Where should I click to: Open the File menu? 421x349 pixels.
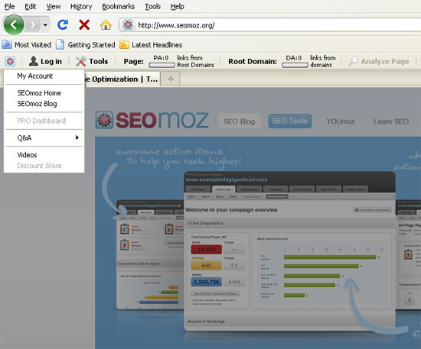coord(9,6)
